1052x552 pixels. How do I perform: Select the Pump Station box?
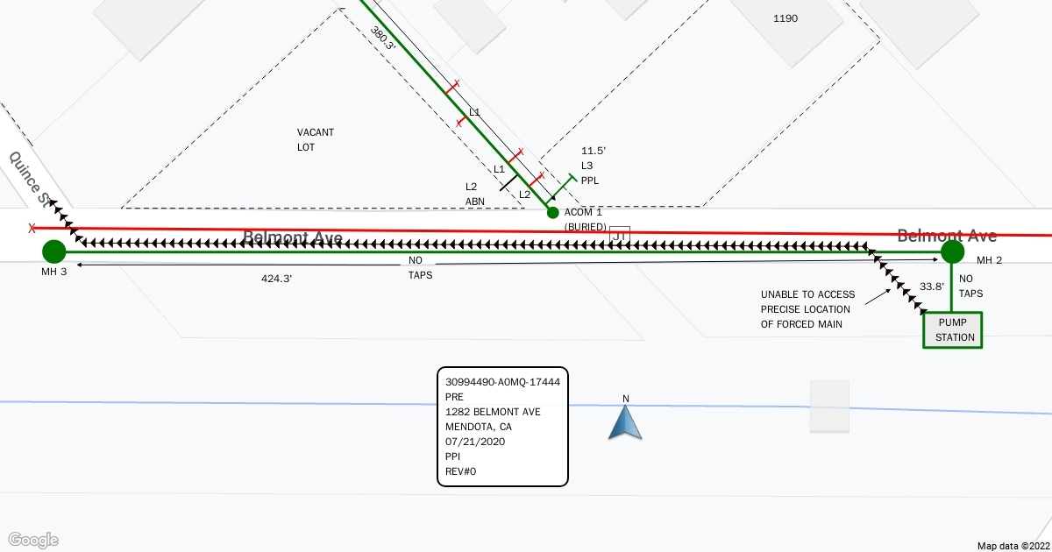tap(953, 330)
